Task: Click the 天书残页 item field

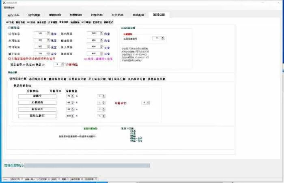Action: click(37, 103)
